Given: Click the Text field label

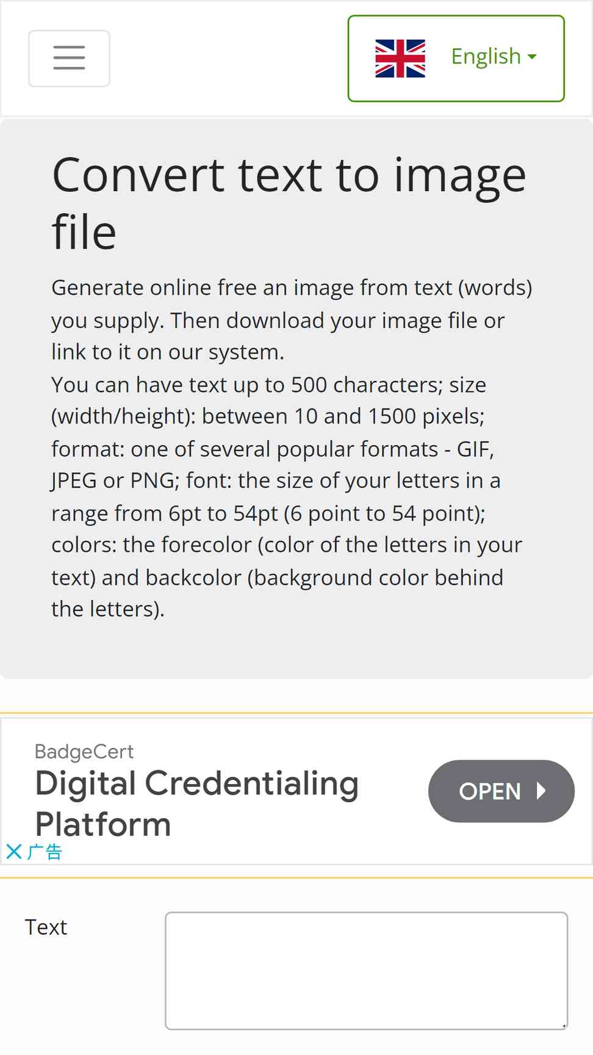Looking at the screenshot, I should (46, 927).
